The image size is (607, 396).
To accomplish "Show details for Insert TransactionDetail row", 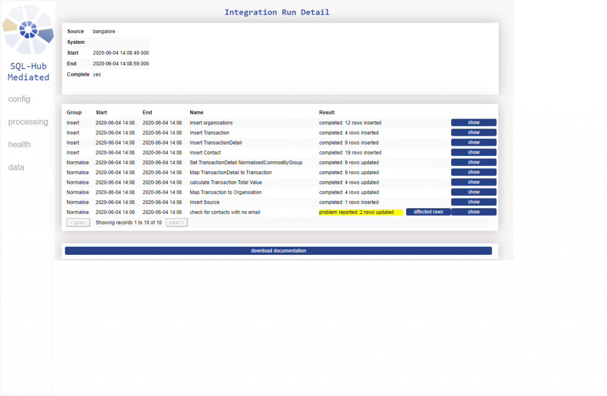I will point(474,142).
